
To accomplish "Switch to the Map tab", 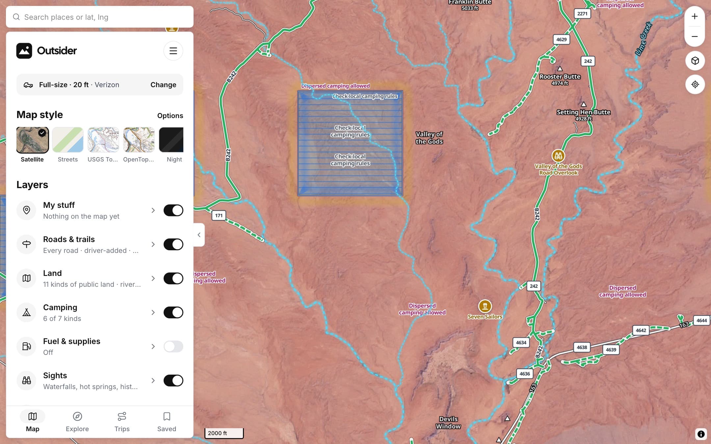I will 33,422.
